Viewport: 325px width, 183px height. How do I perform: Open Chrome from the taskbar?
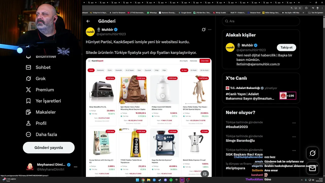[143, 180]
